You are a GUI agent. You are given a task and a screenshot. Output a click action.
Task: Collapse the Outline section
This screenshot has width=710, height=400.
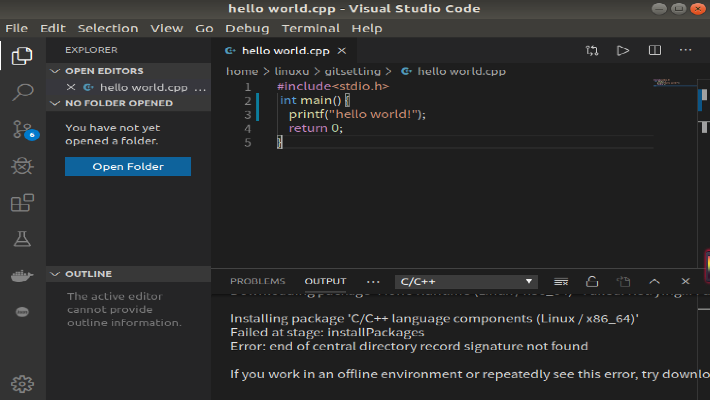[x=55, y=274]
